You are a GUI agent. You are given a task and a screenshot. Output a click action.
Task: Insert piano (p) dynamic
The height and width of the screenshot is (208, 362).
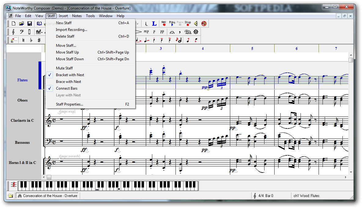pos(154,32)
